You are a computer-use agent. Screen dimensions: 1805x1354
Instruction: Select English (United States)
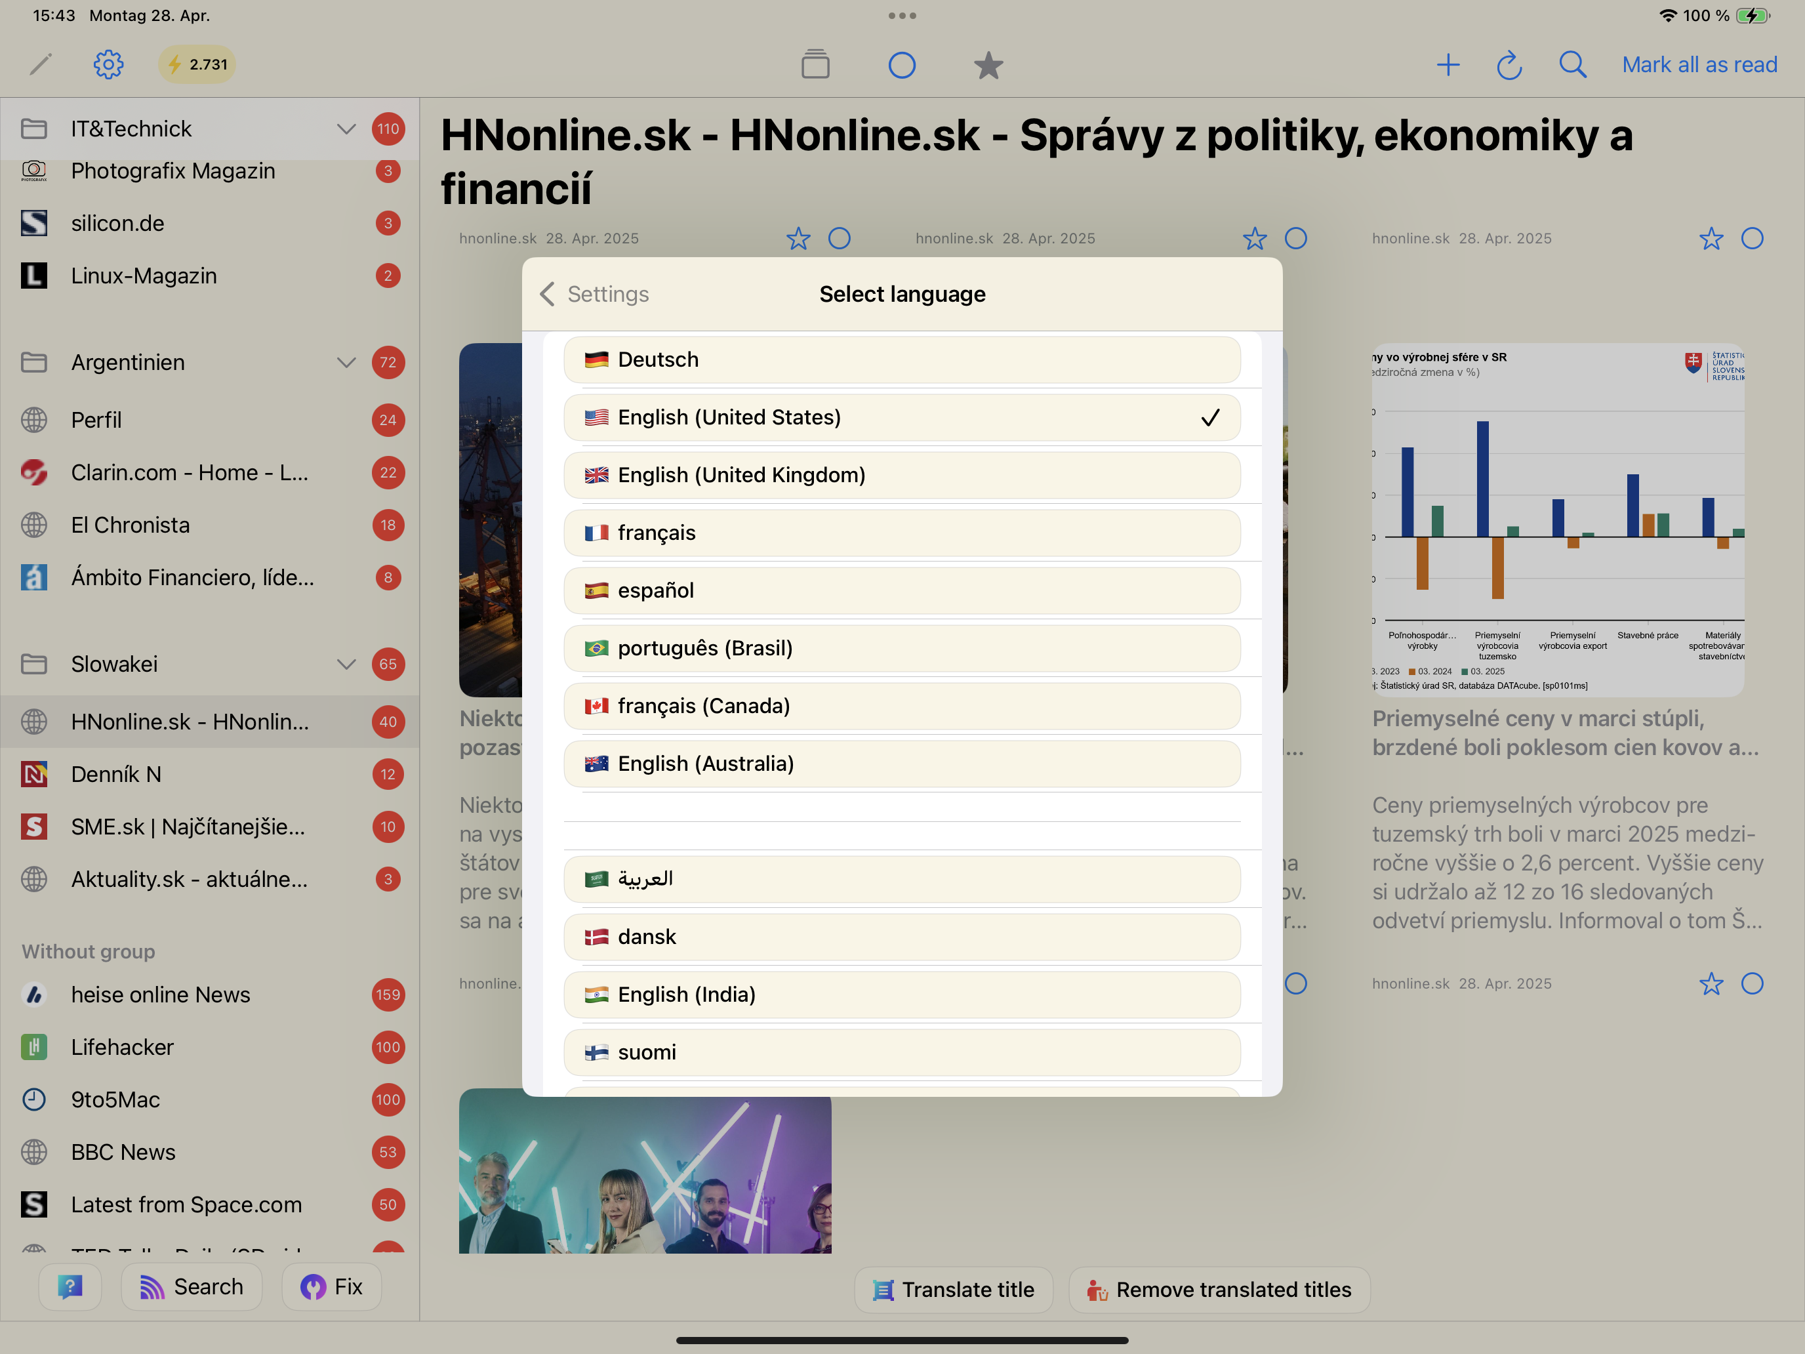coord(902,418)
